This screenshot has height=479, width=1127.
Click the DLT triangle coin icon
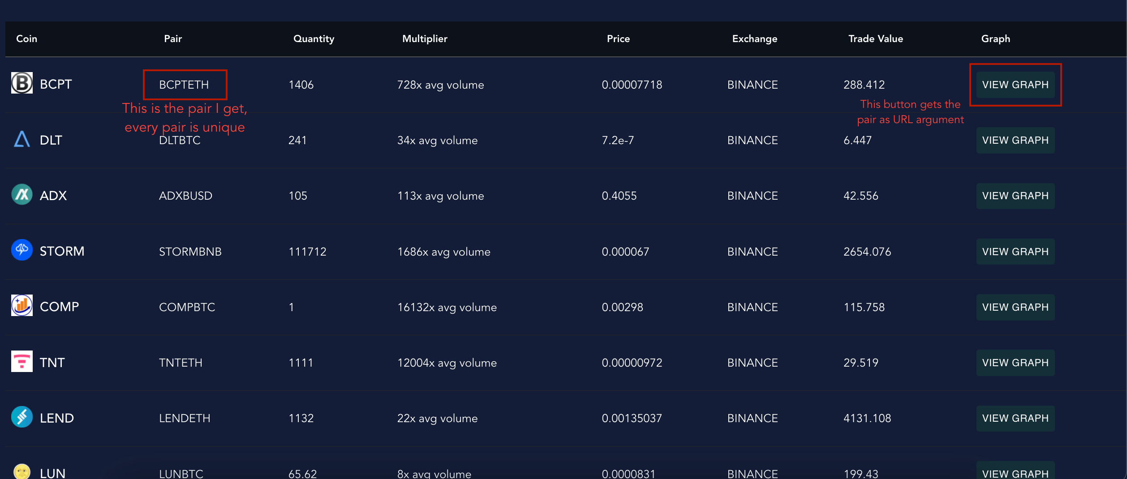(x=22, y=139)
